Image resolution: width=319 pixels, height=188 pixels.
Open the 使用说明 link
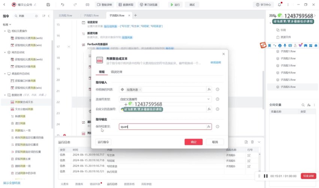tap(215, 63)
